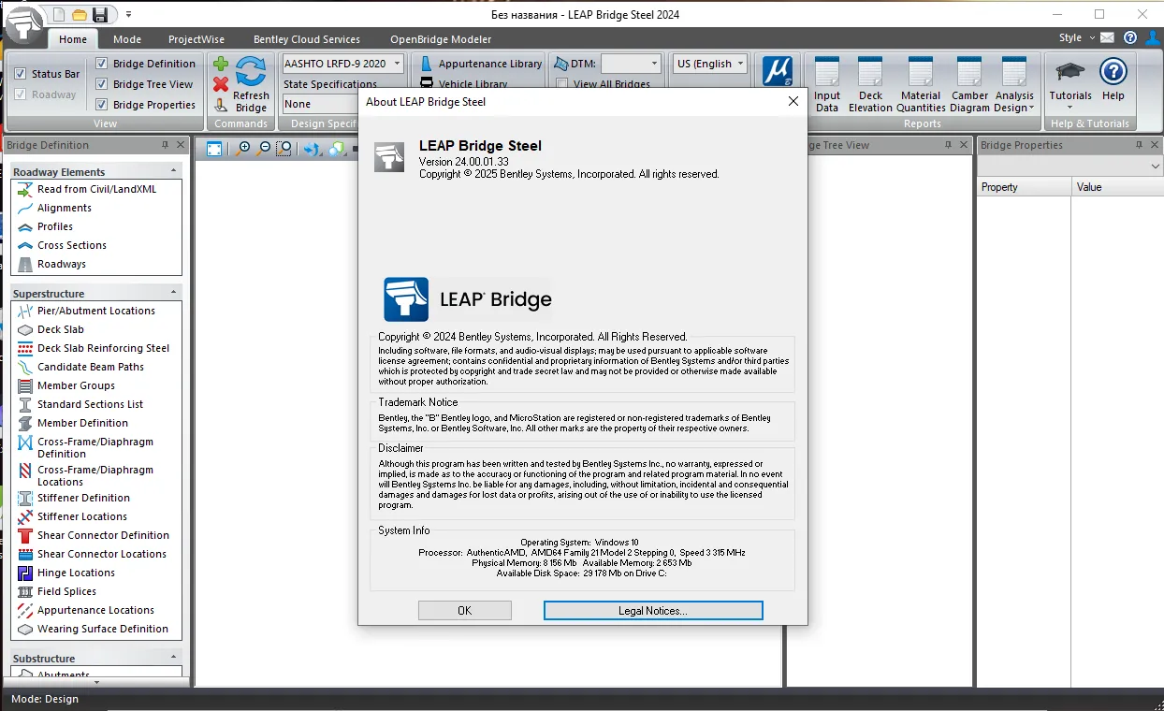Select Shear Connector Definition item
The image size is (1164, 711).
click(103, 535)
